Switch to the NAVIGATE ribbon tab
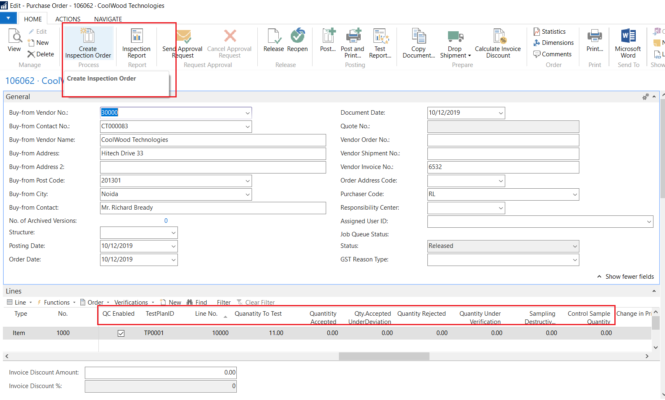The width and height of the screenshot is (665, 400). pyautogui.click(x=108, y=19)
